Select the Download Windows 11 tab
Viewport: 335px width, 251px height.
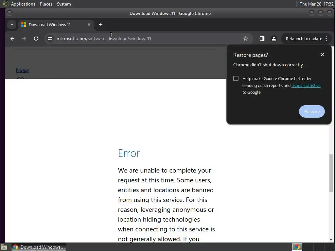[56, 25]
